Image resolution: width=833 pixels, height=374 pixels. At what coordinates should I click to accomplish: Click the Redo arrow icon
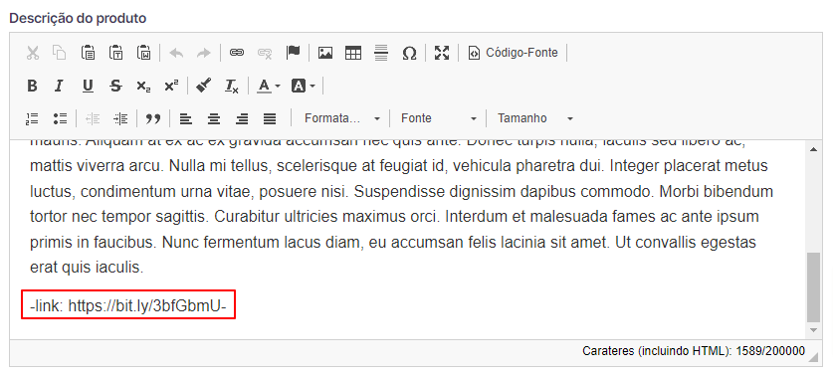(x=204, y=53)
